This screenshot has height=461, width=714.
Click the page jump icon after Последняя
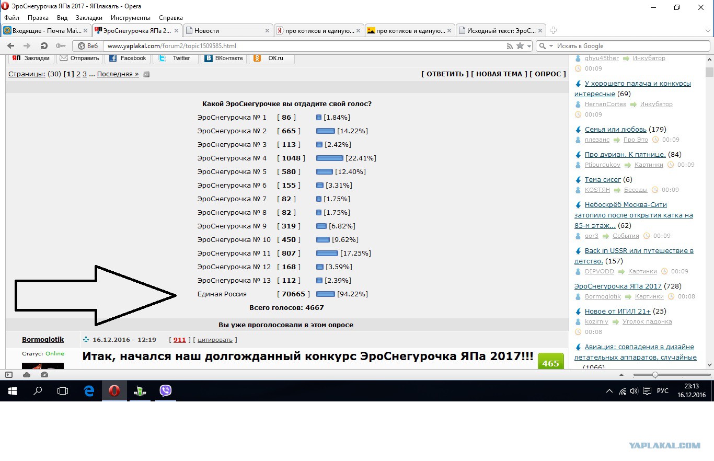click(x=146, y=74)
